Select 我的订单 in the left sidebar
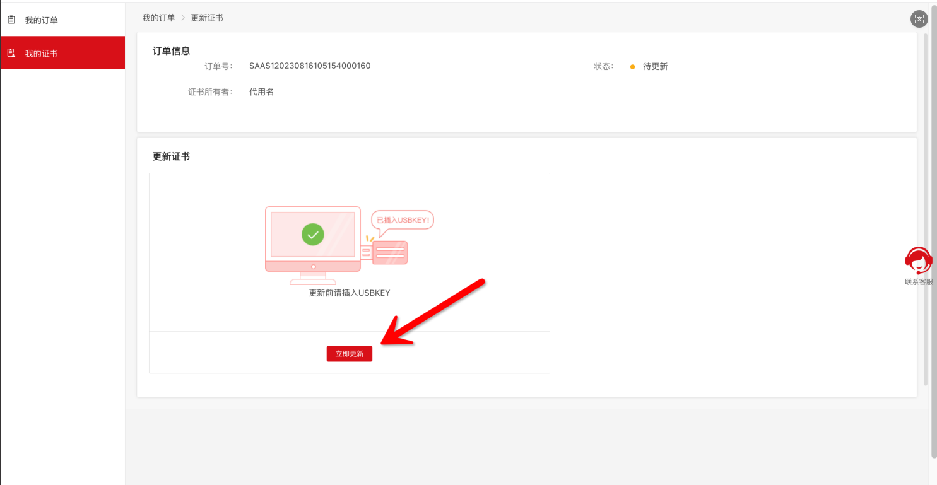Viewport: 937px width, 485px height. [x=42, y=20]
